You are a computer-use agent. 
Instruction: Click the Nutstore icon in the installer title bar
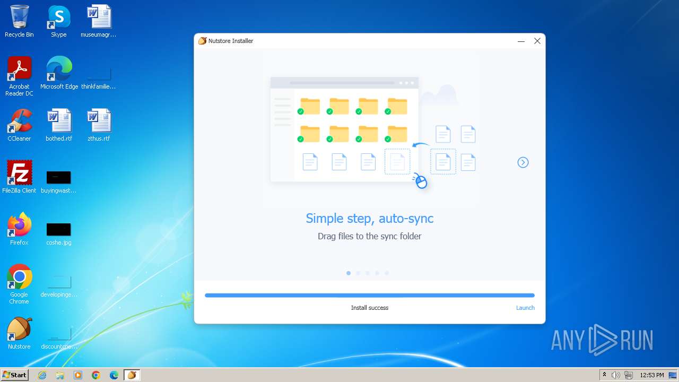202,41
